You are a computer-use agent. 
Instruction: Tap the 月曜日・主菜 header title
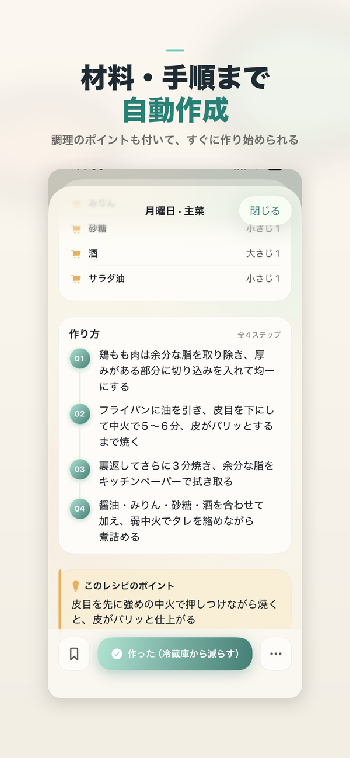174,210
